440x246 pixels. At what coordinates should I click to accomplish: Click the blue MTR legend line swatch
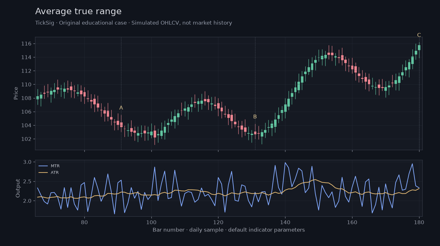tap(43, 166)
